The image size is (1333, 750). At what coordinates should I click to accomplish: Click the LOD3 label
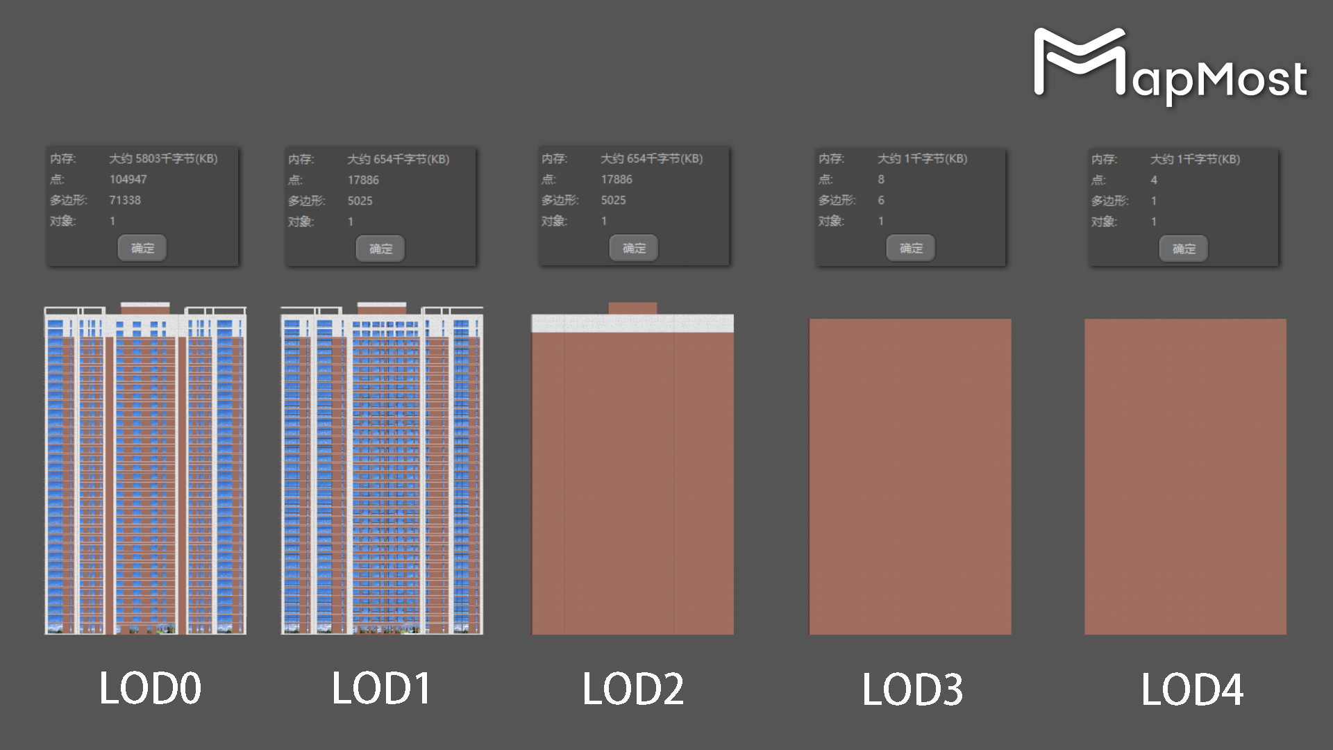coord(912,690)
